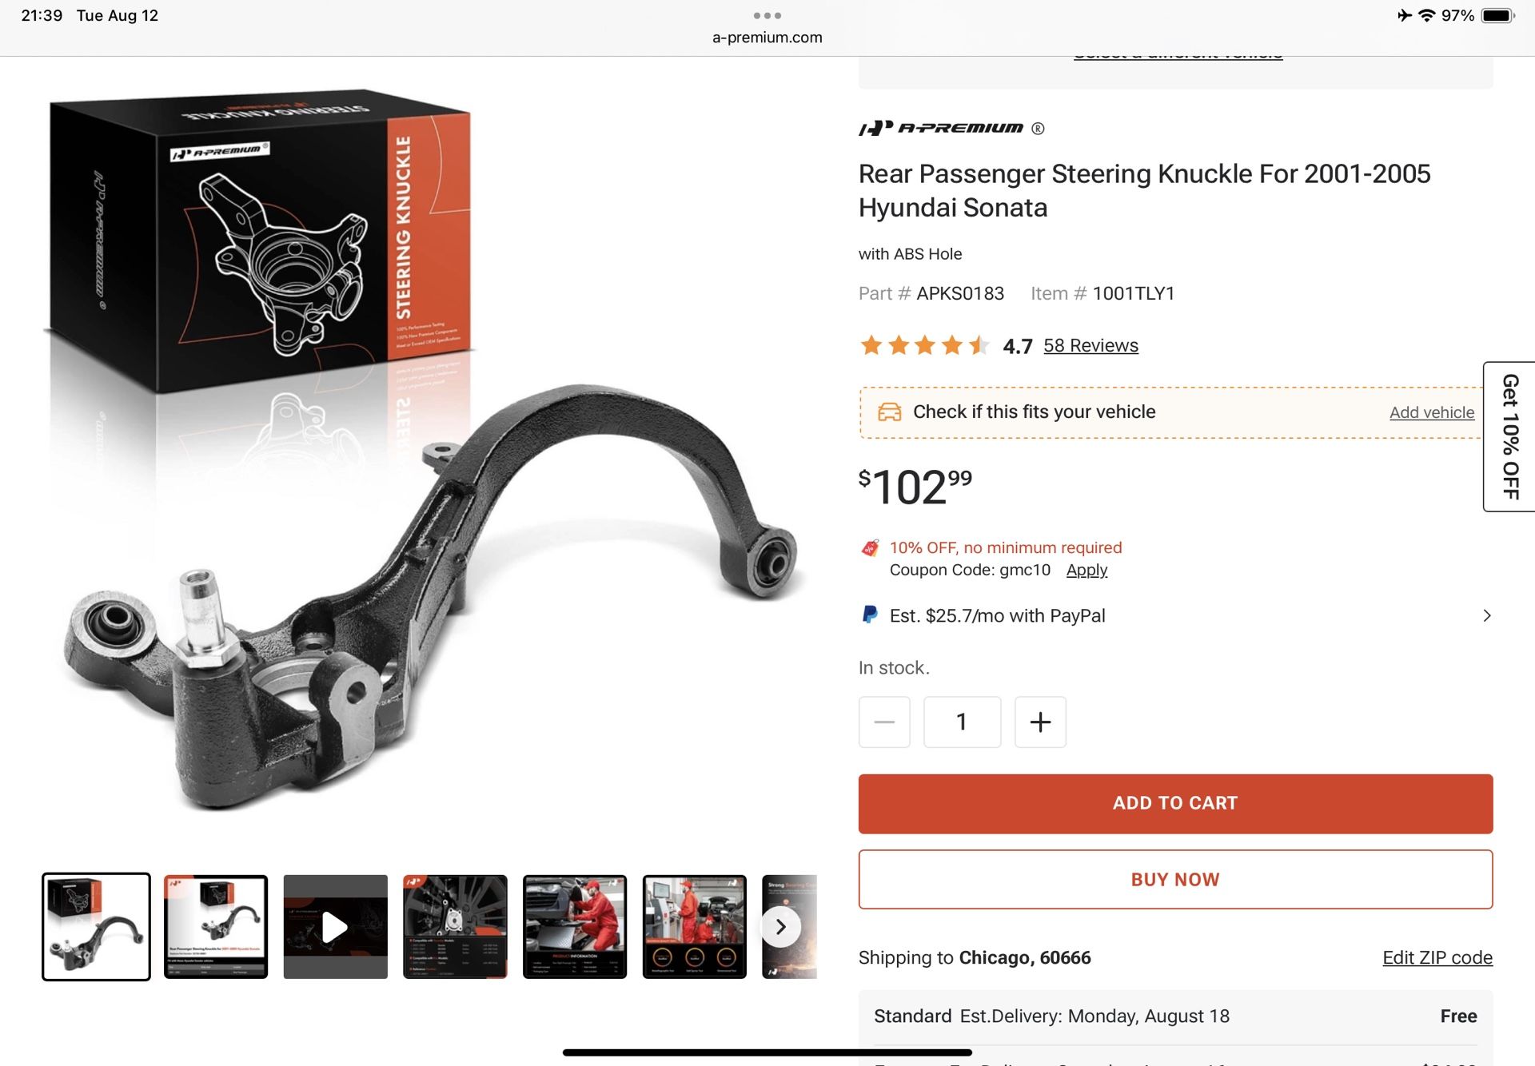
Task: Increase quantity with the plus button
Action: (1040, 722)
